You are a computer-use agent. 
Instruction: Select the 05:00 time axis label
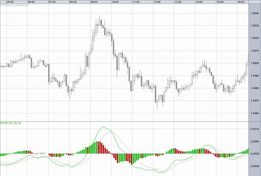(10, 2)
